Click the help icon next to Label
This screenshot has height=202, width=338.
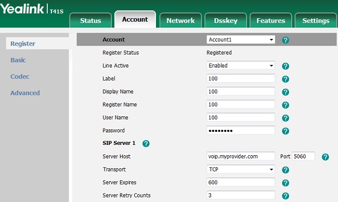(285, 79)
